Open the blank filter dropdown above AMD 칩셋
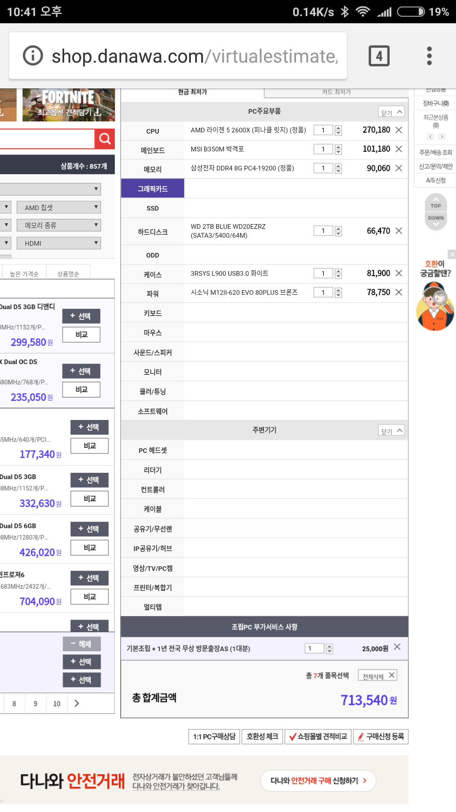The height and width of the screenshot is (812, 456). [50, 189]
